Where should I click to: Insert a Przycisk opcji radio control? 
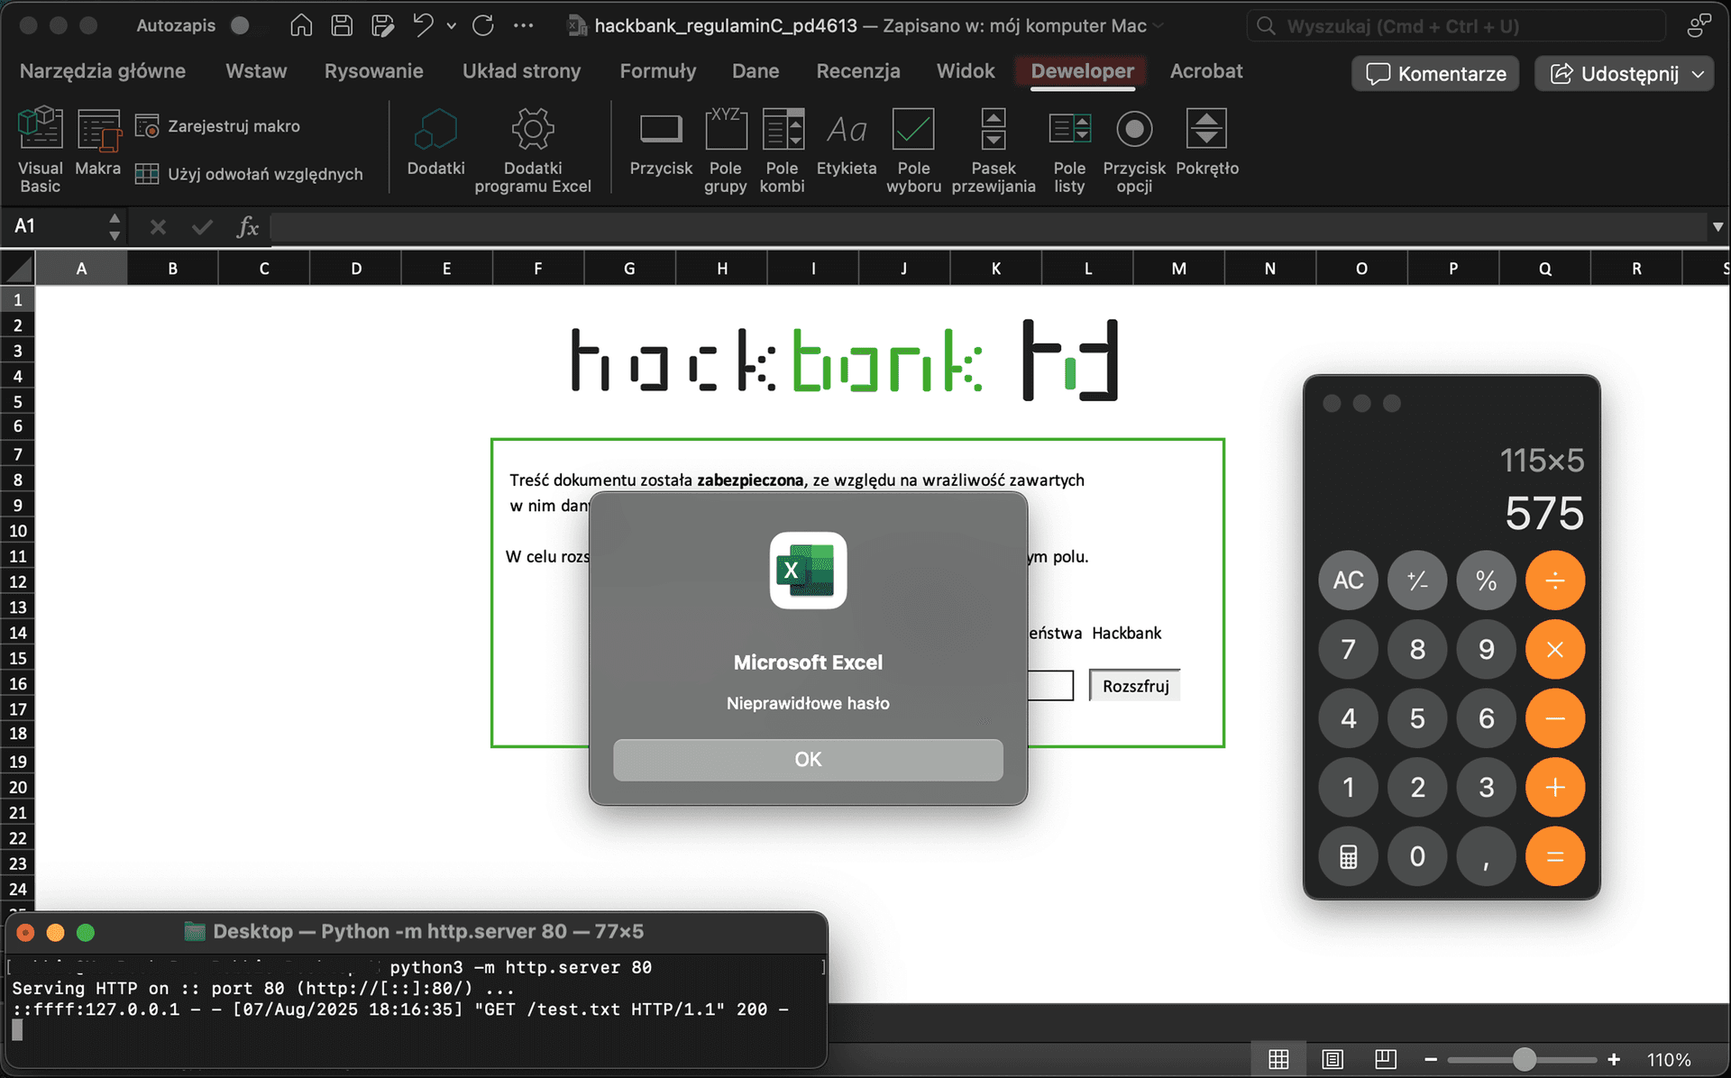(x=1133, y=131)
